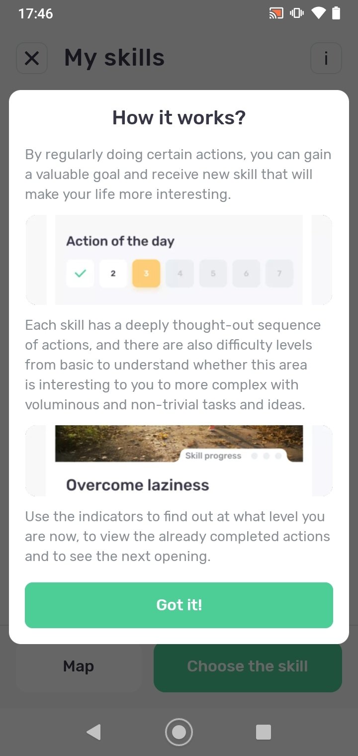Tap the battery icon in status bar
This screenshot has width=358, height=756.
coord(336,13)
